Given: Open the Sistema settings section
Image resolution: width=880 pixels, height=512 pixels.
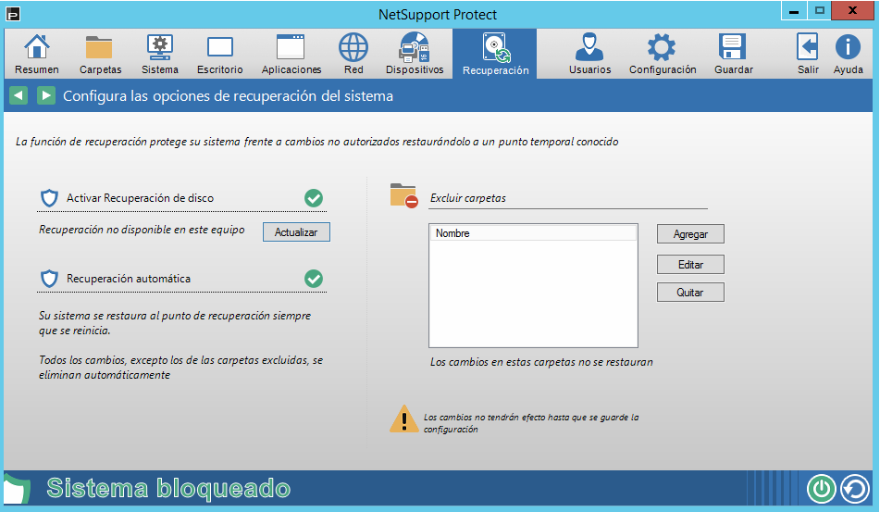Looking at the screenshot, I should (160, 54).
